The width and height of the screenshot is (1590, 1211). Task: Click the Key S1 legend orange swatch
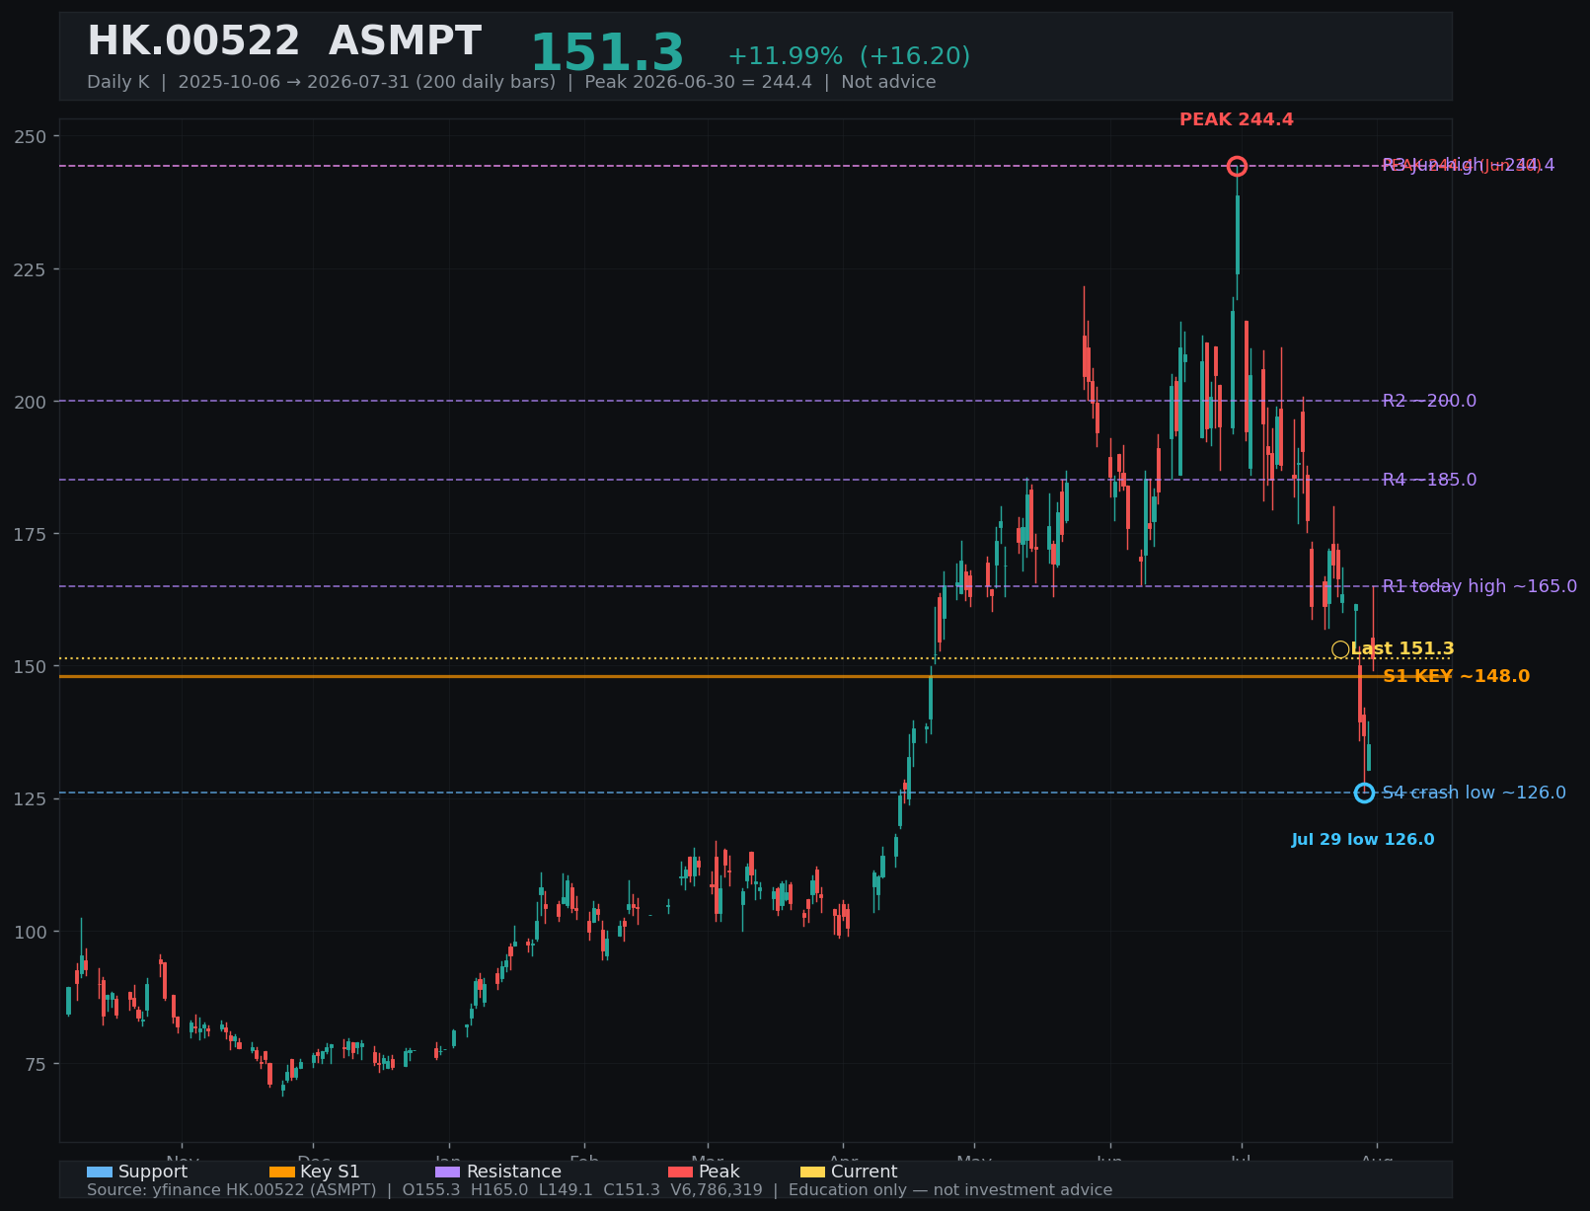281,1172
